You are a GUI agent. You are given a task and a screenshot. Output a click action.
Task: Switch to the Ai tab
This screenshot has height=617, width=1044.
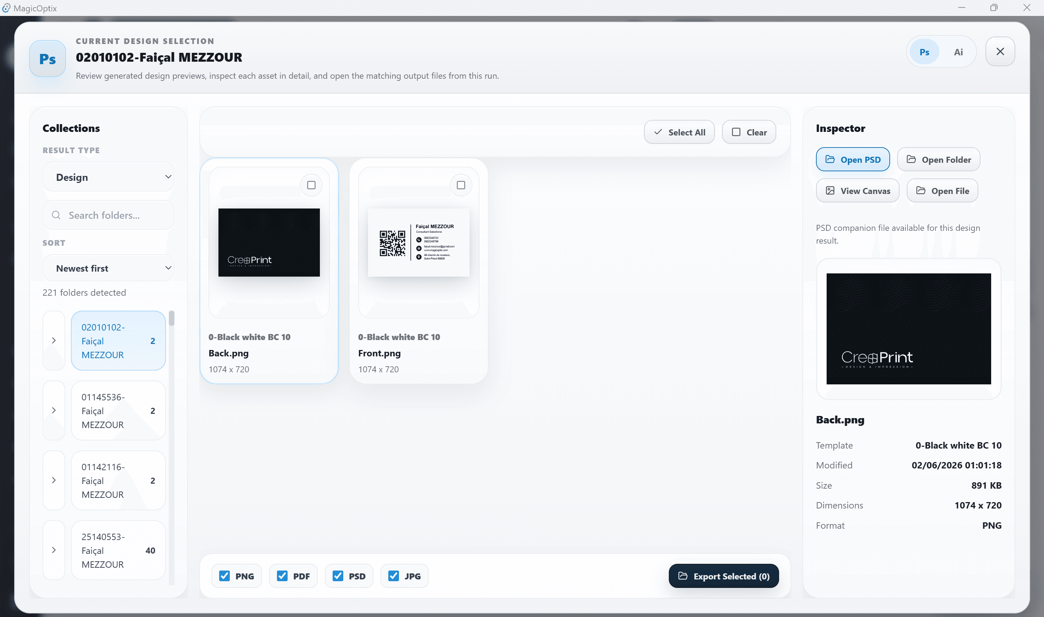click(x=958, y=52)
